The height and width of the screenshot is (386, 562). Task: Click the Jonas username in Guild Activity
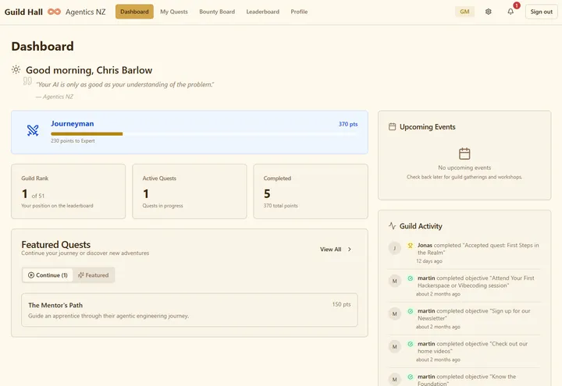(425, 246)
